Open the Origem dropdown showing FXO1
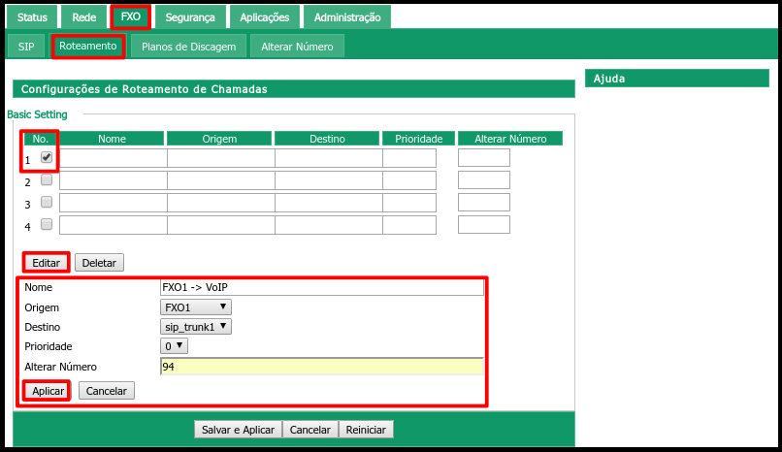The image size is (782, 452). point(196,307)
